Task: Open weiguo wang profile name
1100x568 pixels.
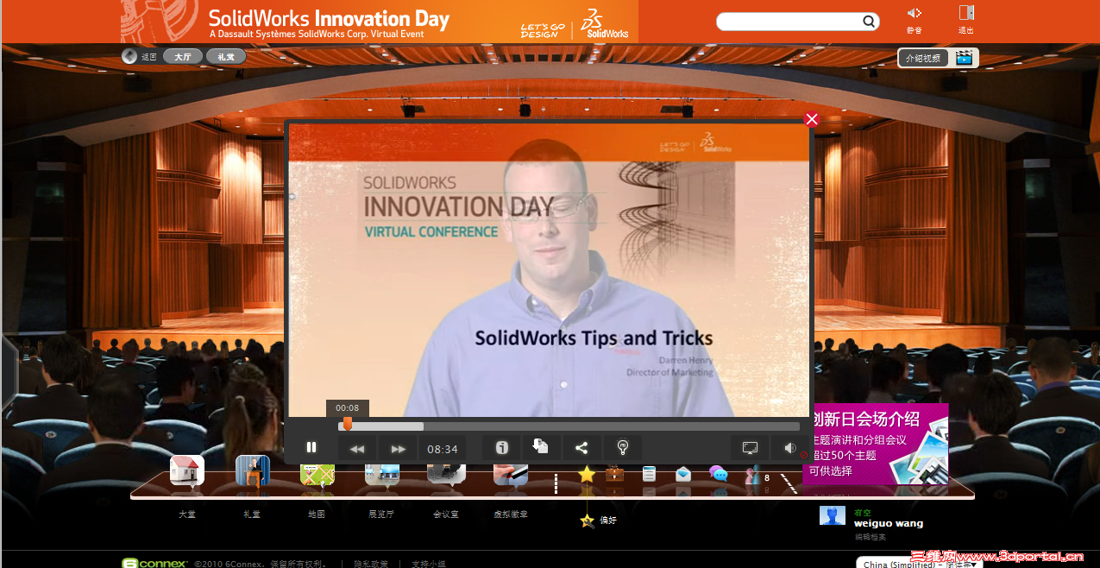Action: click(889, 523)
